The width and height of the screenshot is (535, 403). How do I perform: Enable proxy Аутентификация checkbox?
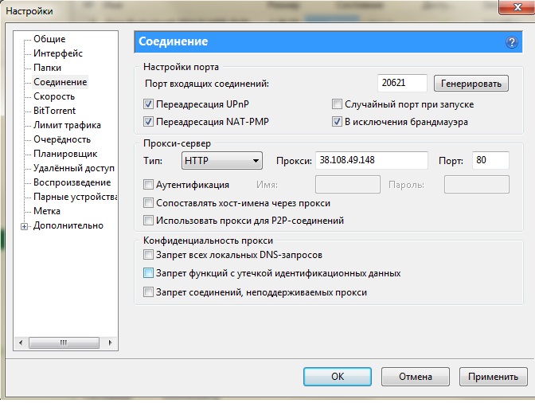pos(148,185)
